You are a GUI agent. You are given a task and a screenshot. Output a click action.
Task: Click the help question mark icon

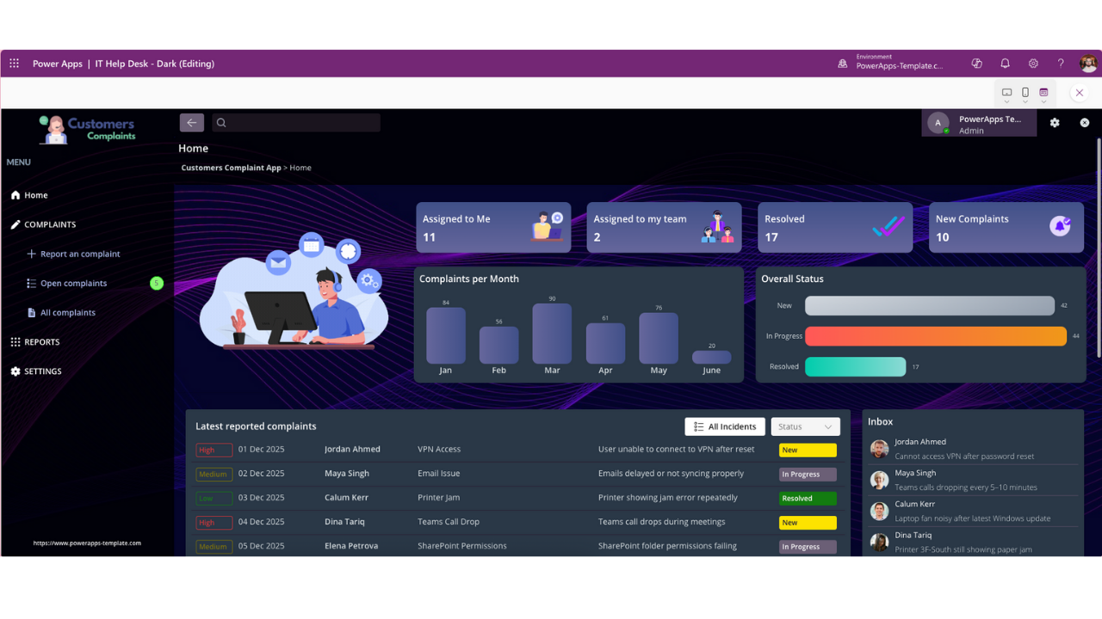1061,63
